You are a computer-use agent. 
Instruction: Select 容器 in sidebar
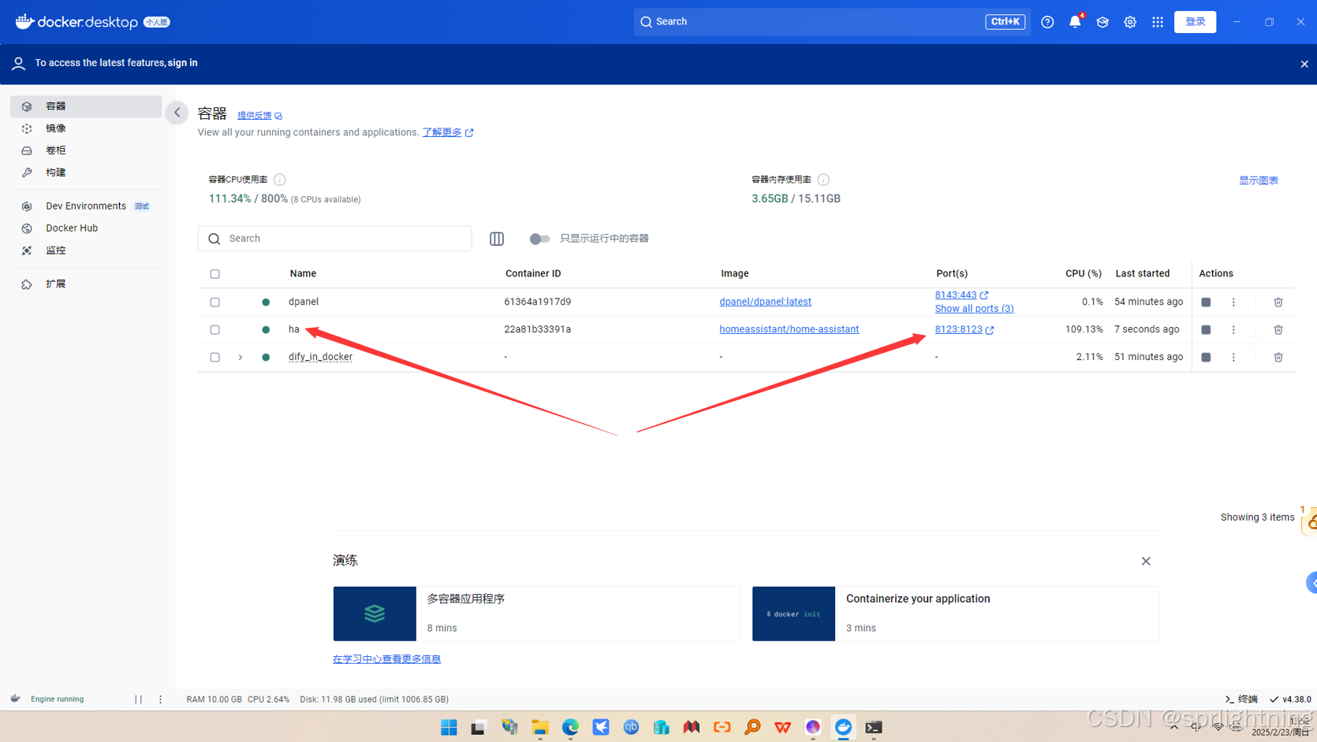(86, 106)
